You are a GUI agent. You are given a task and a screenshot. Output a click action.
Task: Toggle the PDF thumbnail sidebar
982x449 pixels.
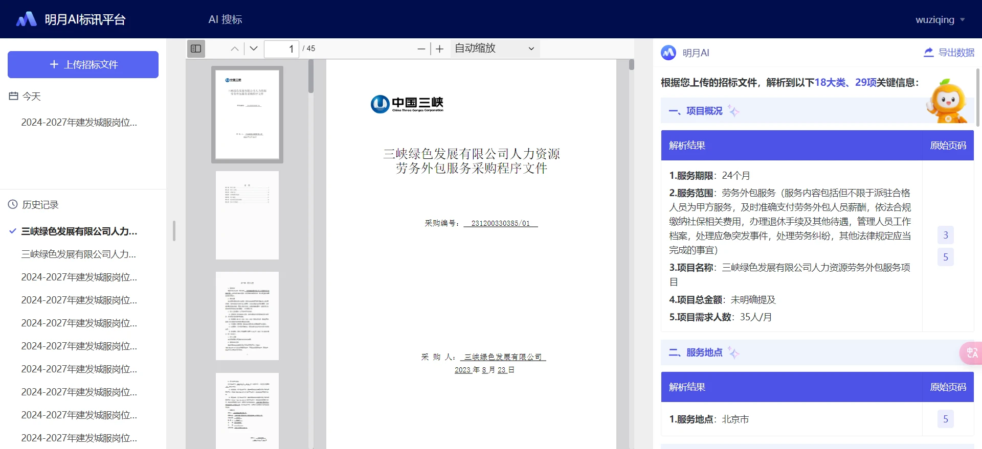click(x=196, y=49)
